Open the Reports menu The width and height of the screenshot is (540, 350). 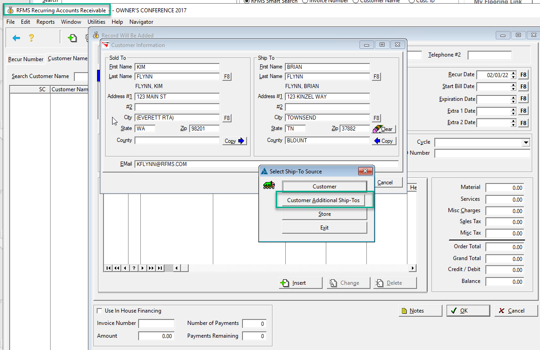(x=46, y=22)
